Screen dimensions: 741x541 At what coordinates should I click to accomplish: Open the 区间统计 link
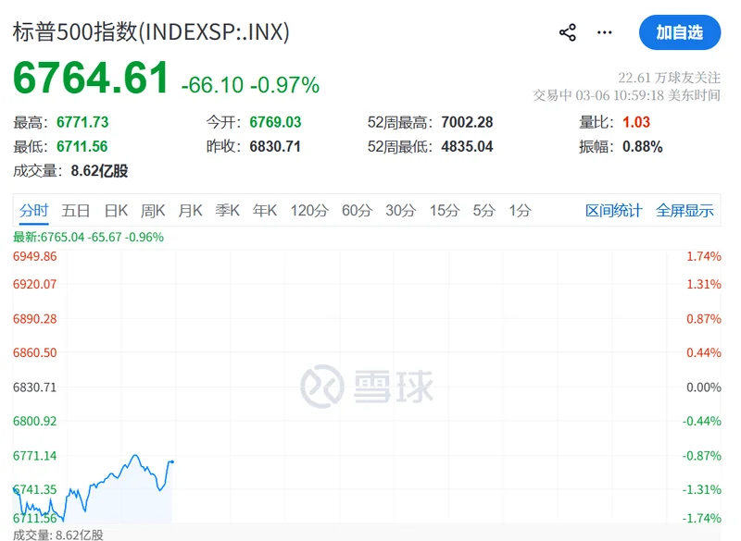click(613, 210)
